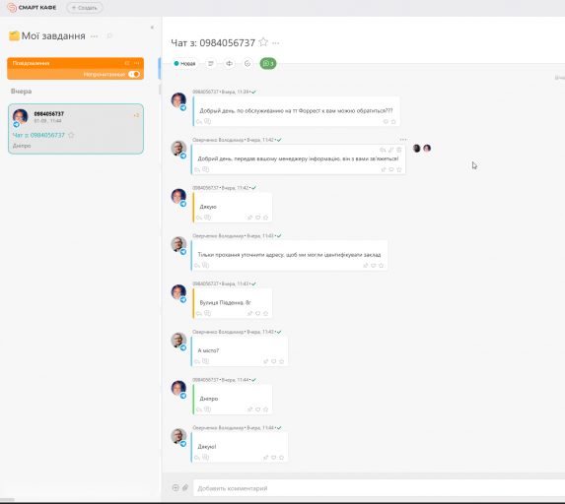Viewport: 565px width, 504px height.
Task: Focus the Добавить комментарий input field
Action: pyautogui.click(x=379, y=488)
